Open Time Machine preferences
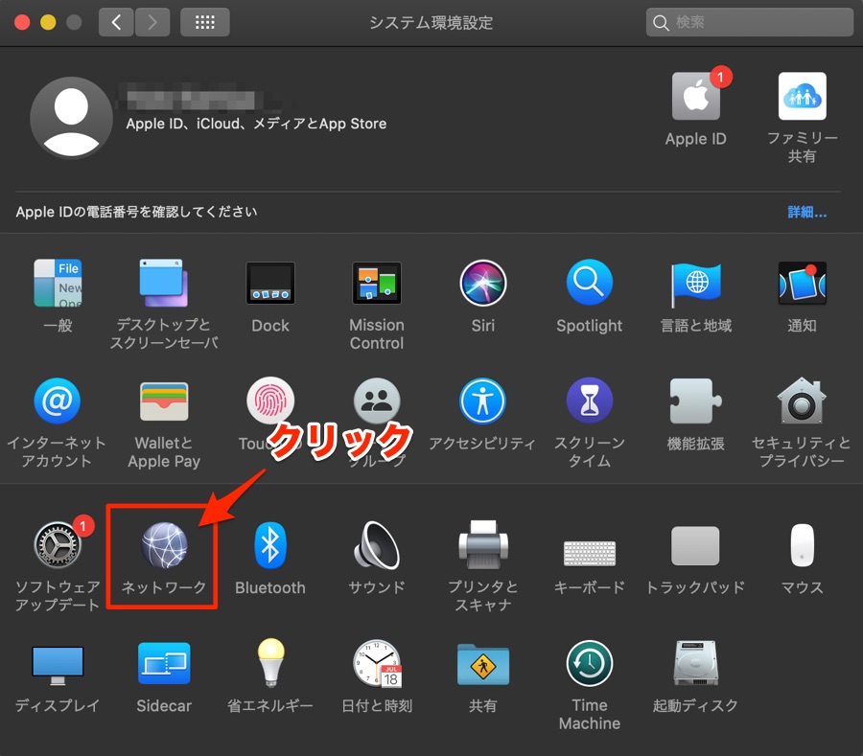Image resolution: width=863 pixels, height=756 pixels. pos(590,663)
